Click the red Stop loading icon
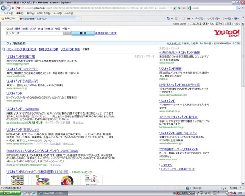 point(184,8)
